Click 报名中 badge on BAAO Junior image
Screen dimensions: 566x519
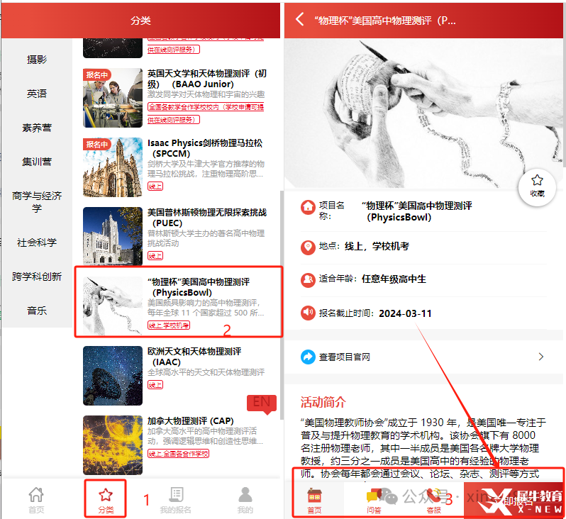[x=96, y=74]
